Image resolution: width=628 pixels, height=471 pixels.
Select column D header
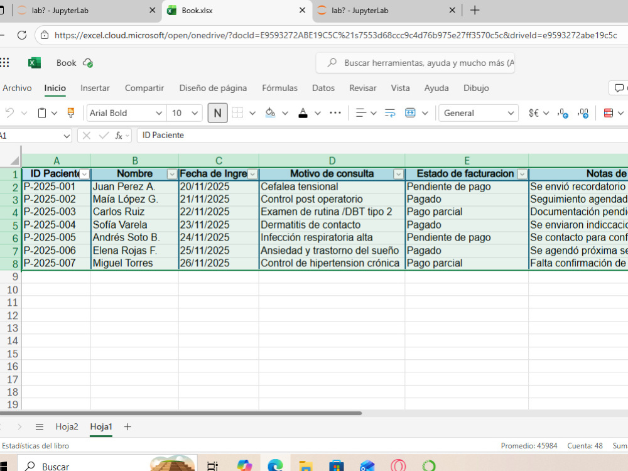point(332,161)
